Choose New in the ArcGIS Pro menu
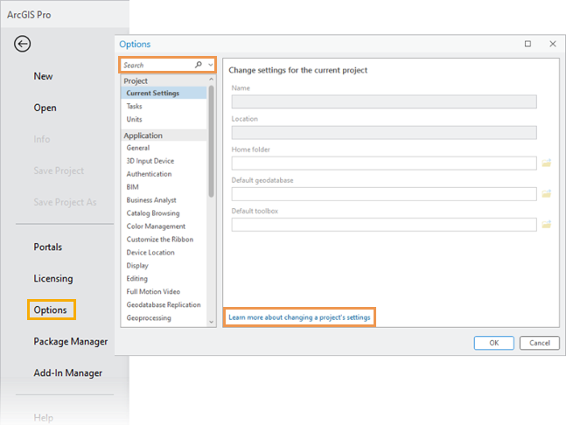566x425 pixels. click(x=44, y=76)
